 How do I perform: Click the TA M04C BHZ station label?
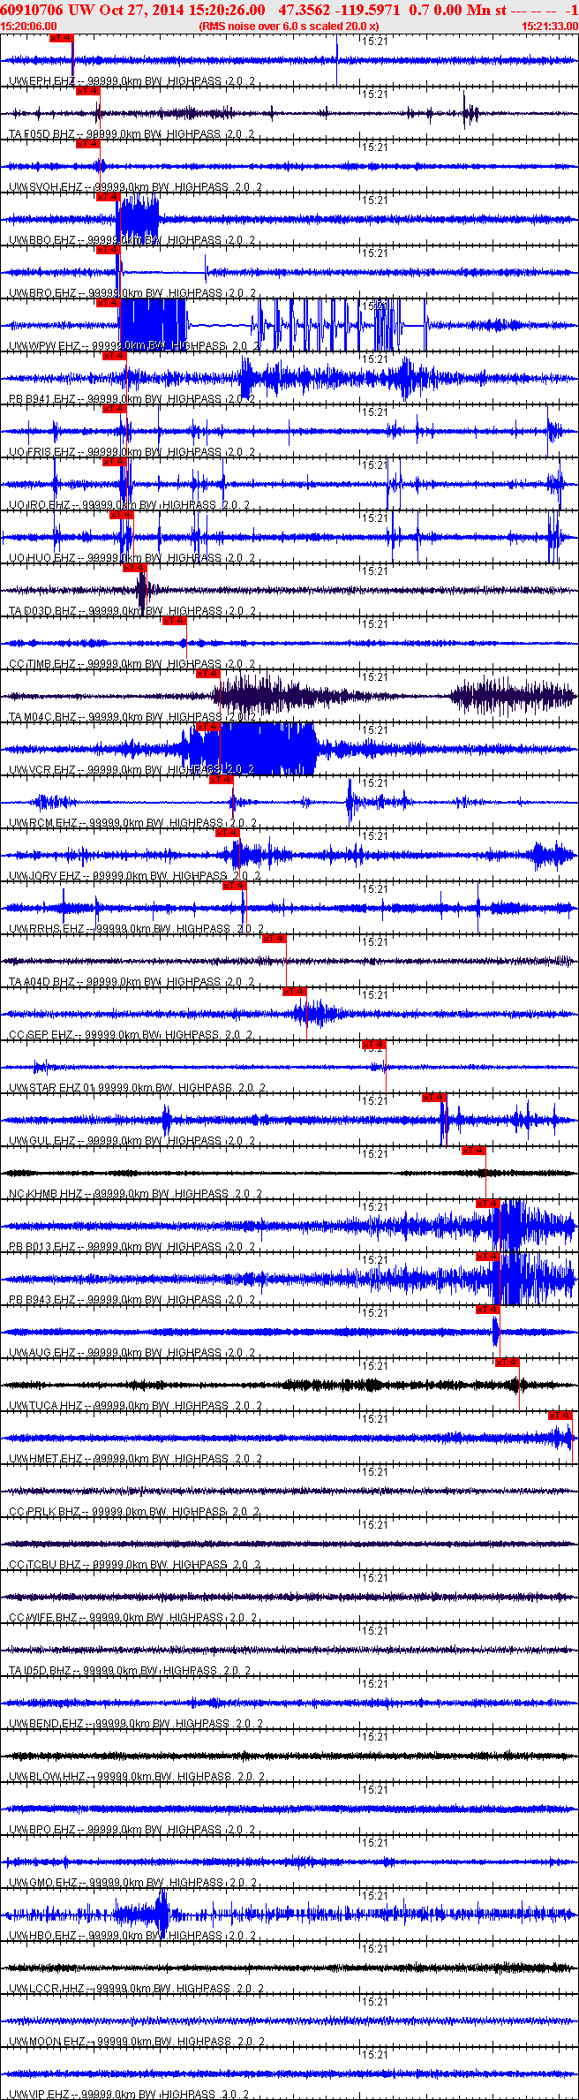pyautogui.click(x=42, y=717)
